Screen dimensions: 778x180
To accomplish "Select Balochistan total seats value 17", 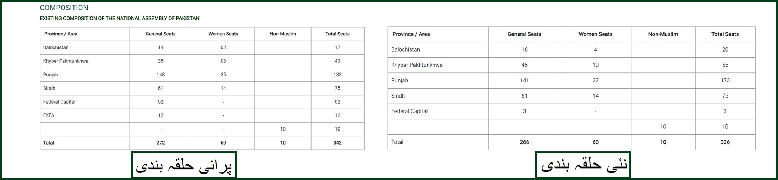I will pos(337,47).
